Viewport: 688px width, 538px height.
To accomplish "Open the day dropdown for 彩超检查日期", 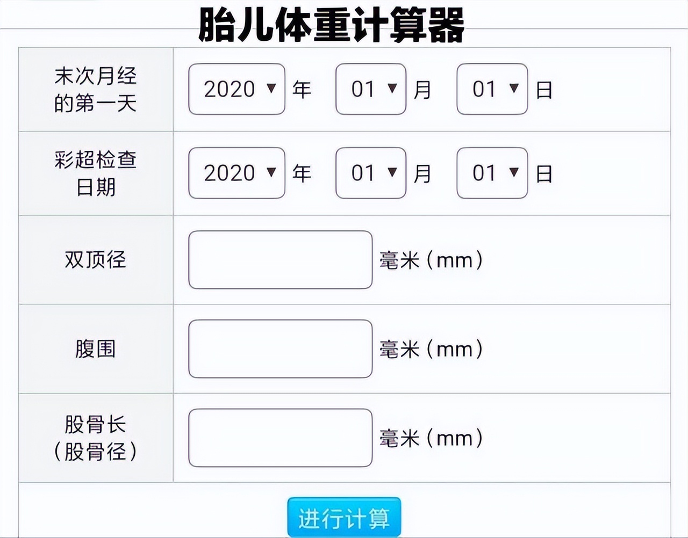I will coord(491,173).
